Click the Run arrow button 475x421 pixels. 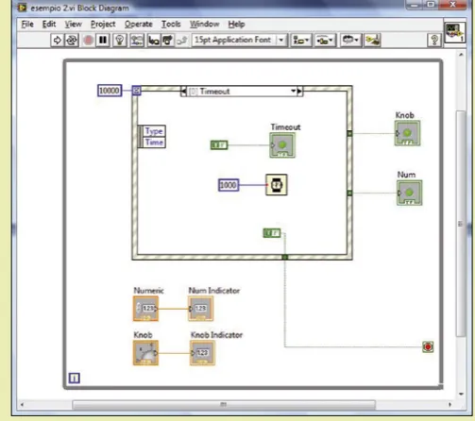coord(58,41)
